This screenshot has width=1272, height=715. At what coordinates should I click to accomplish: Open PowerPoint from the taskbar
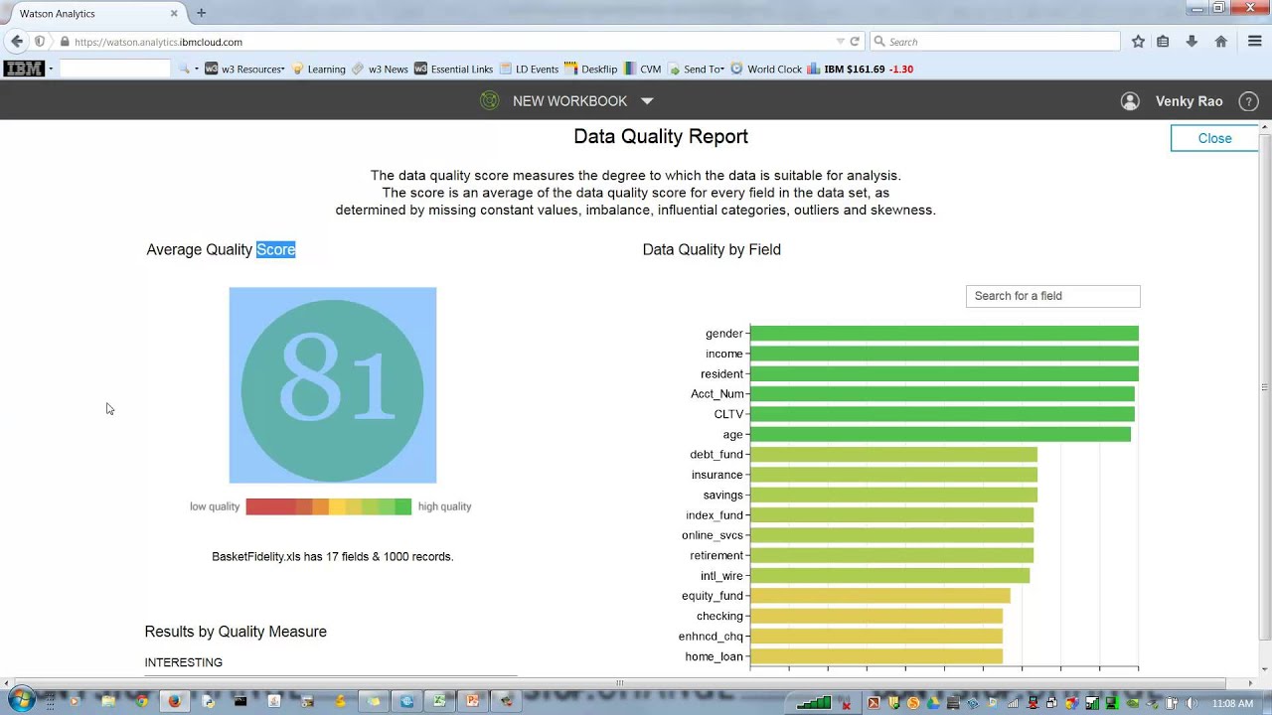[472, 701]
